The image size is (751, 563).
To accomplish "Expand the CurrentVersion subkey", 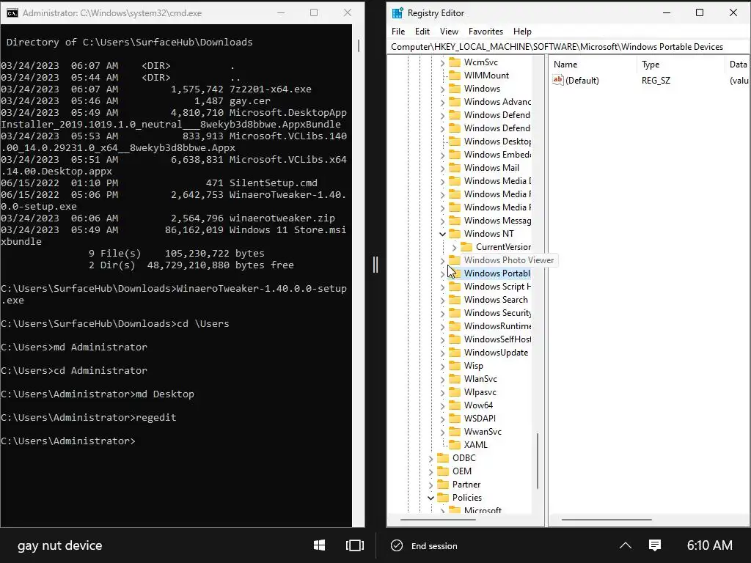I will tap(454, 247).
